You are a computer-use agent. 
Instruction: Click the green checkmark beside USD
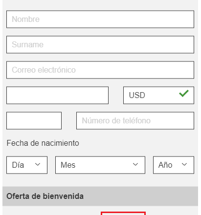(184, 94)
